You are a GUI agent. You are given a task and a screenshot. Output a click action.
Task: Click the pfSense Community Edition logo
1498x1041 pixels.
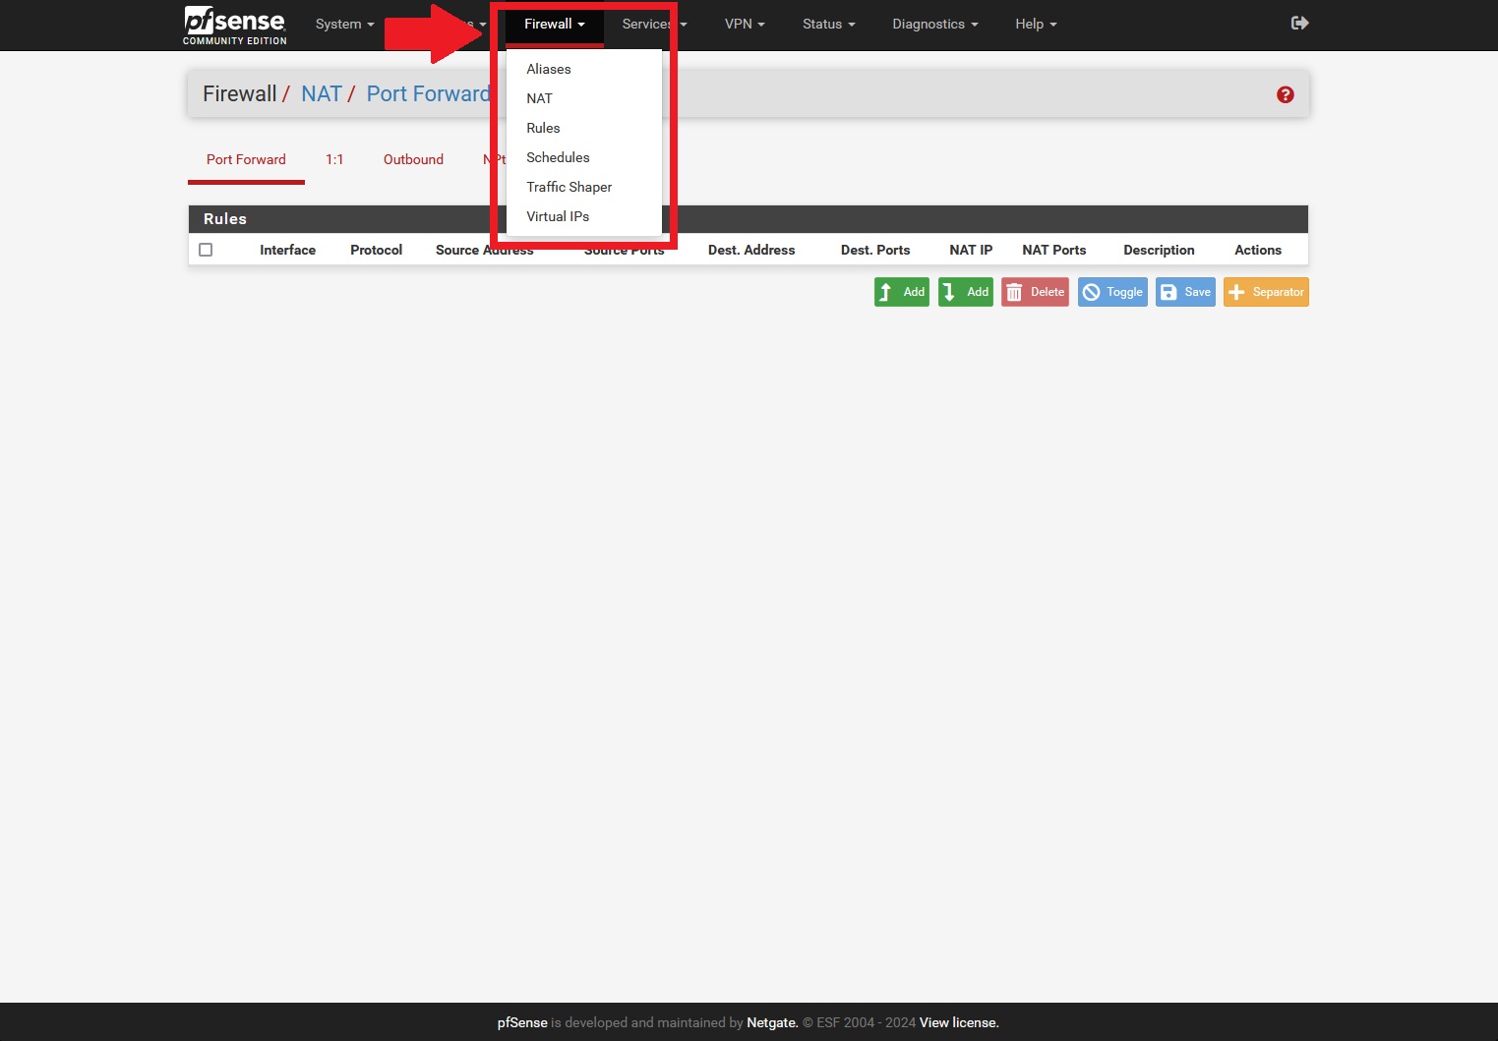point(235,26)
